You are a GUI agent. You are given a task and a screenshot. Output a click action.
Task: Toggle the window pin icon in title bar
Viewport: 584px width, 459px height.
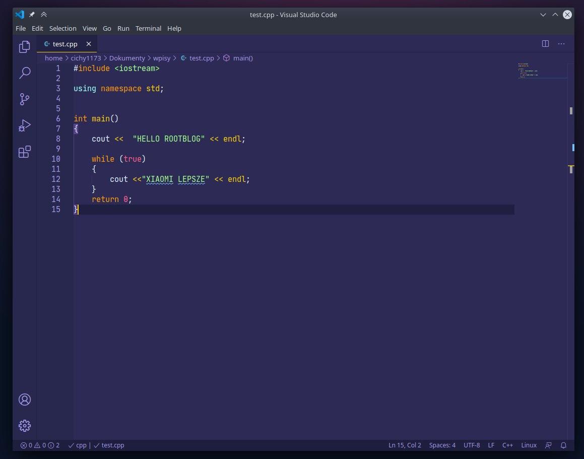(x=32, y=15)
